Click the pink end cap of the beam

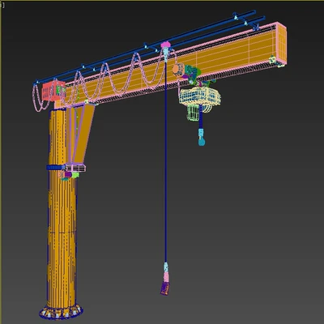point(281,44)
